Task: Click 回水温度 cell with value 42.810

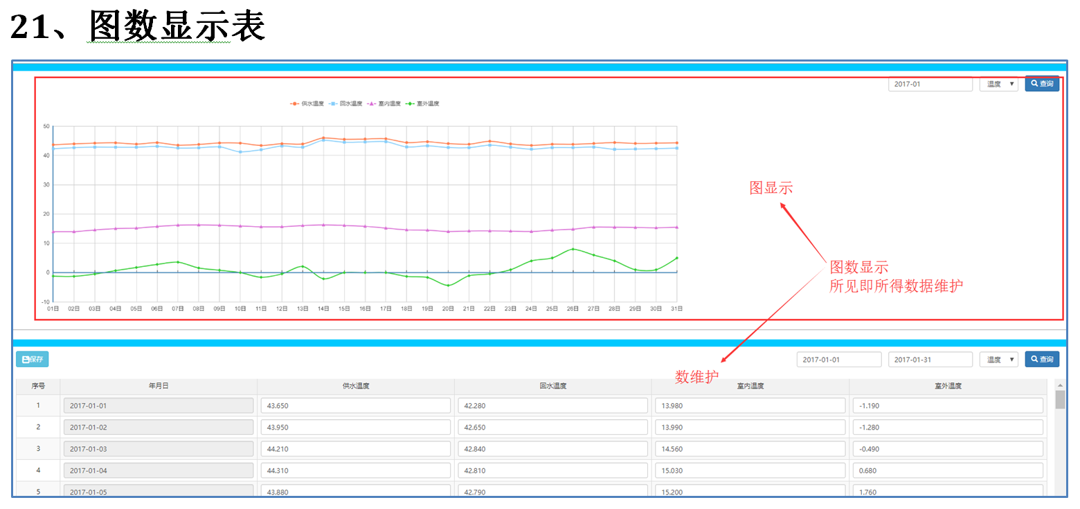Action: (552, 471)
